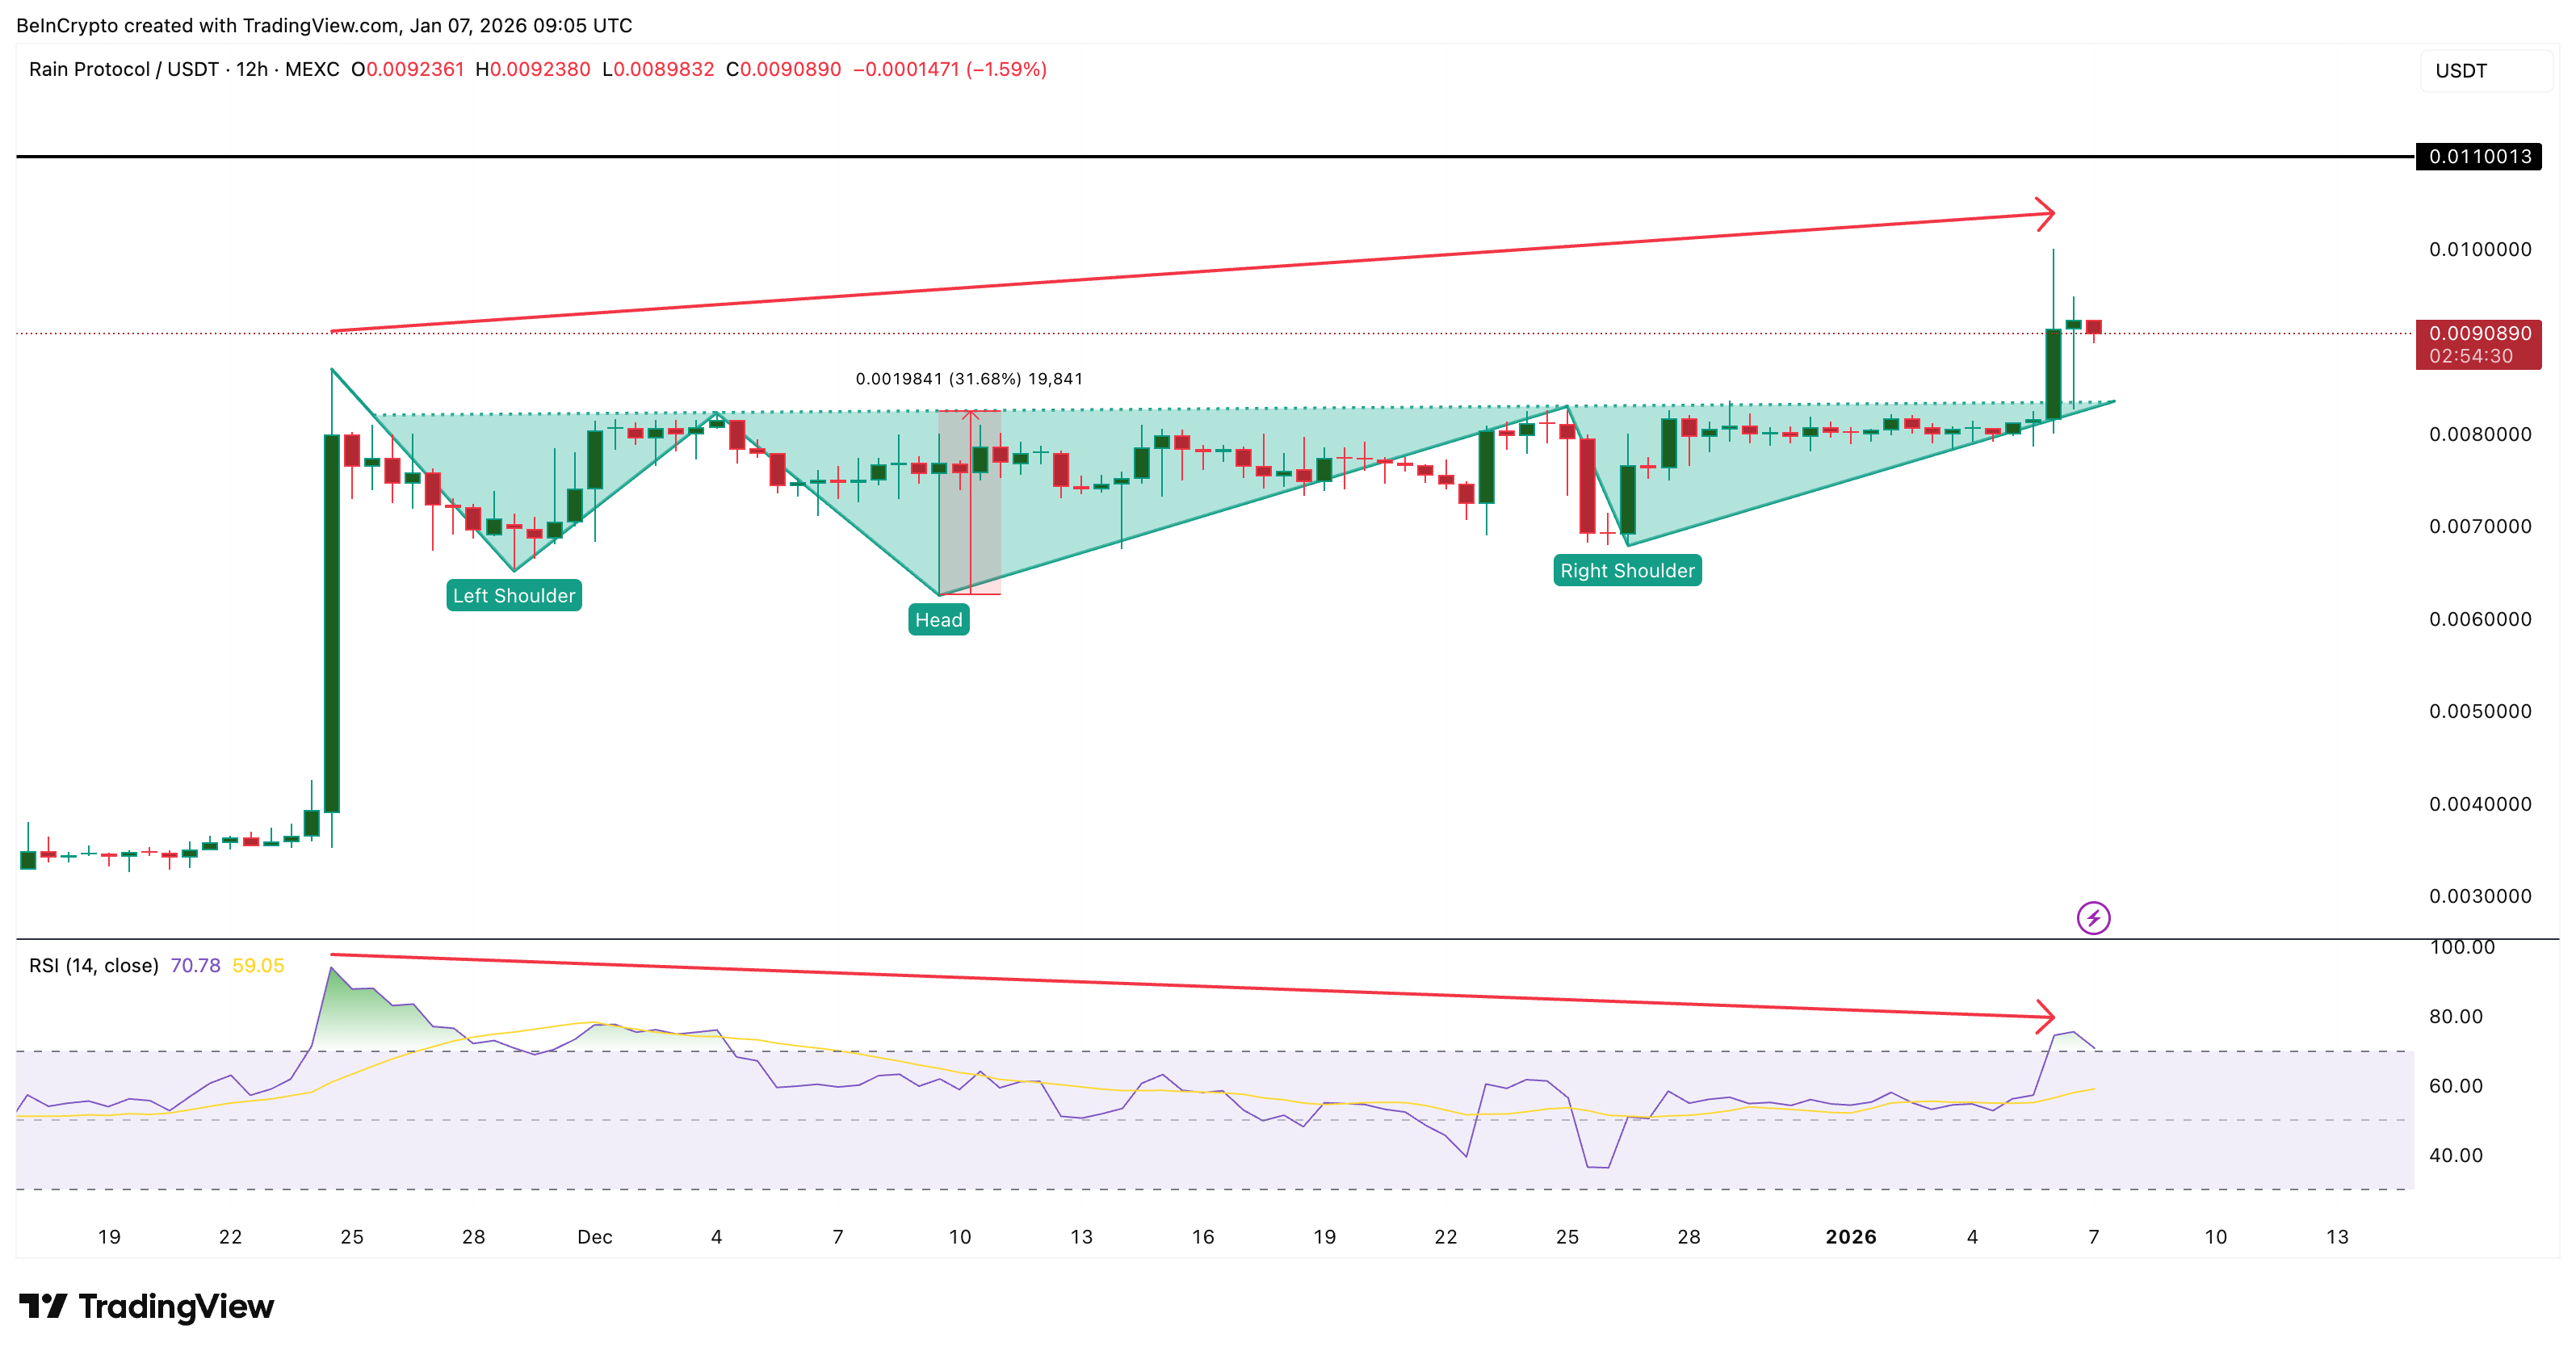Select the RSI (14, close) indicator label
2576x1355 pixels.
click(x=92, y=965)
